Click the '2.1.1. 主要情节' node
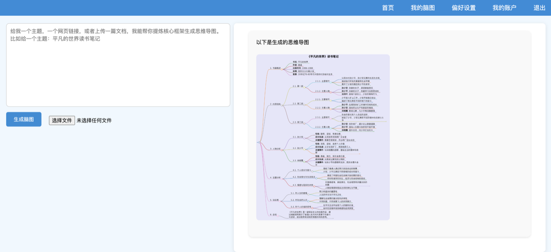Screen dimensions: 551x252 click(322, 81)
